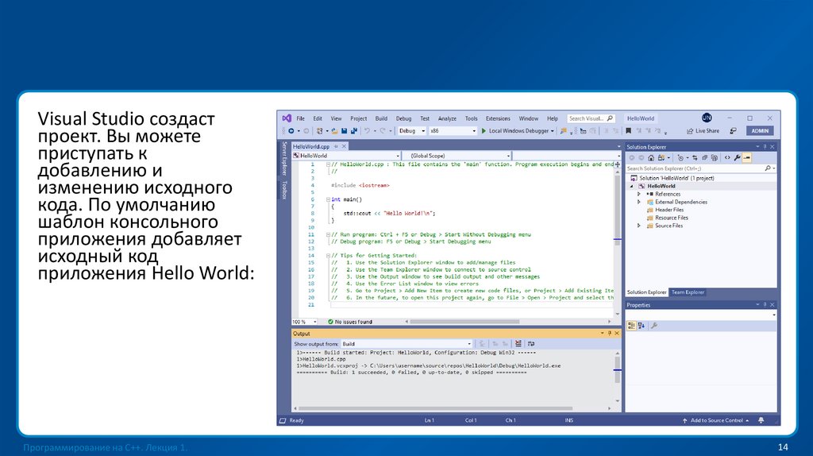Viewport: 813px width, 456px height.
Task: Click the Live Share button
Action: coord(703,131)
